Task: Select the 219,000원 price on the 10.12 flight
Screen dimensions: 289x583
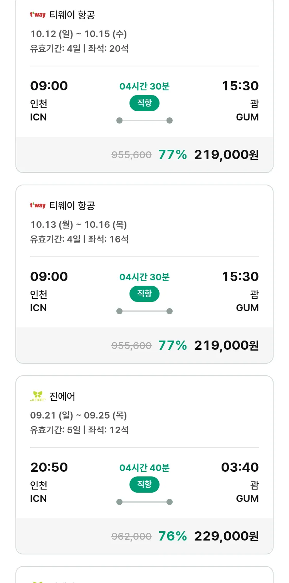Action: click(x=226, y=155)
